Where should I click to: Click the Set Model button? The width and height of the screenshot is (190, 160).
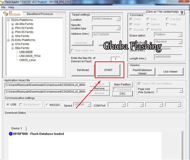83,70
